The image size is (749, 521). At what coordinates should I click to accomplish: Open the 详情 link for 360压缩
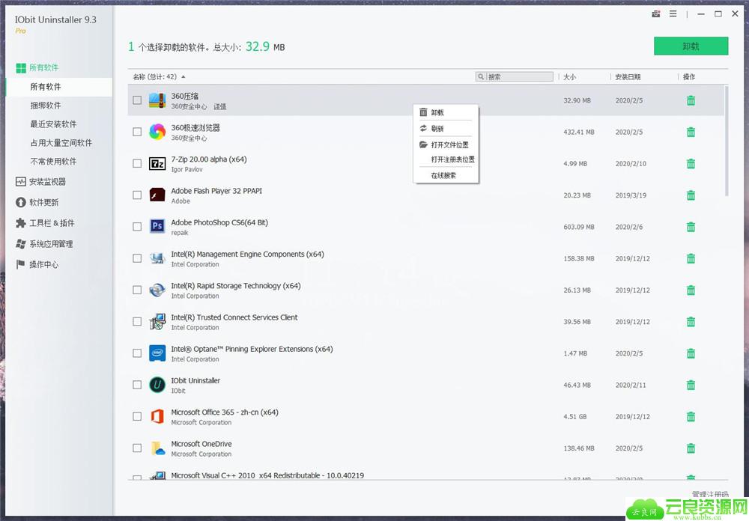click(x=220, y=106)
